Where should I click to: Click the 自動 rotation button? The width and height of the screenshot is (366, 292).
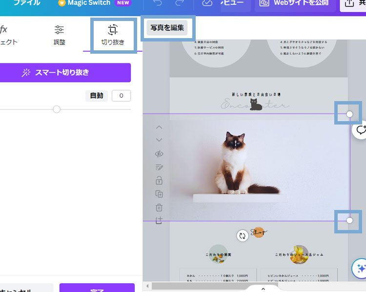(x=97, y=96)
